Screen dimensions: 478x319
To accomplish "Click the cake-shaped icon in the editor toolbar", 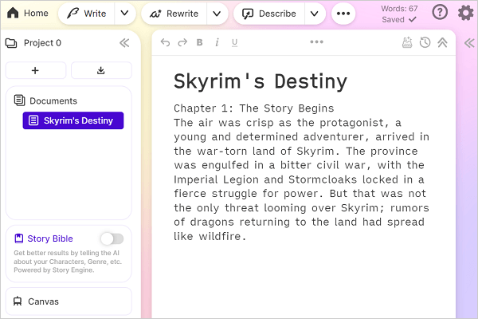I will click(407, 43).
